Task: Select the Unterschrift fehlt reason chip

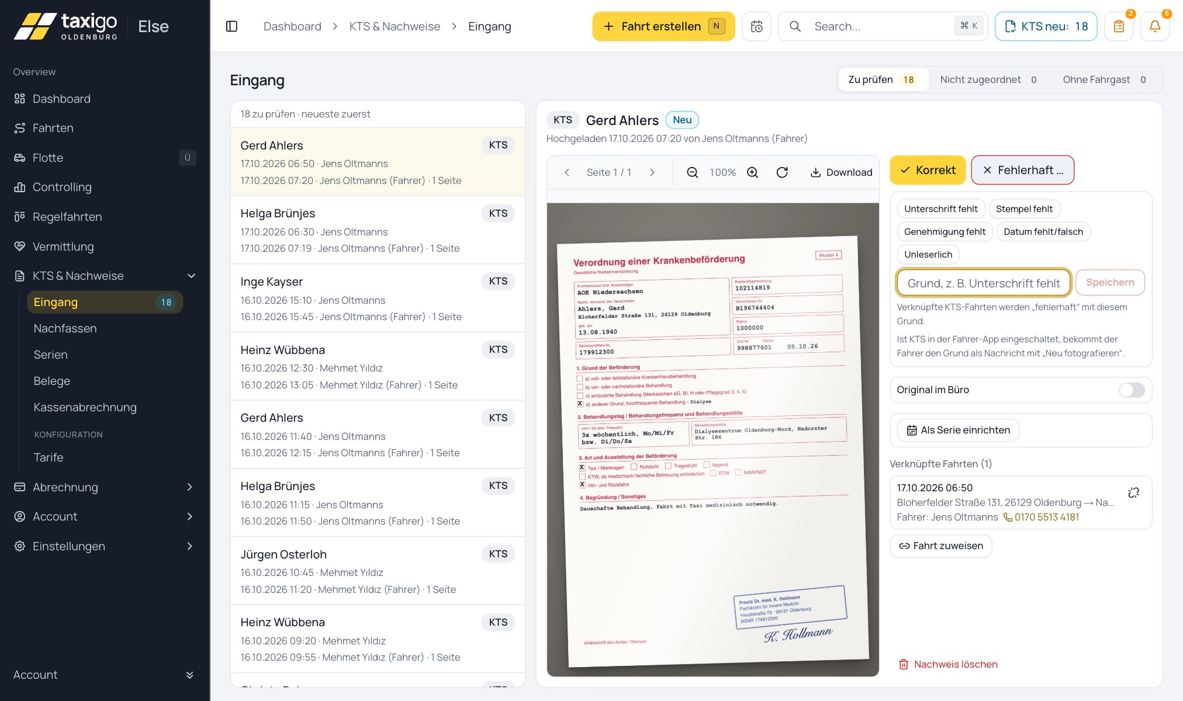Action: click(941, 209)
